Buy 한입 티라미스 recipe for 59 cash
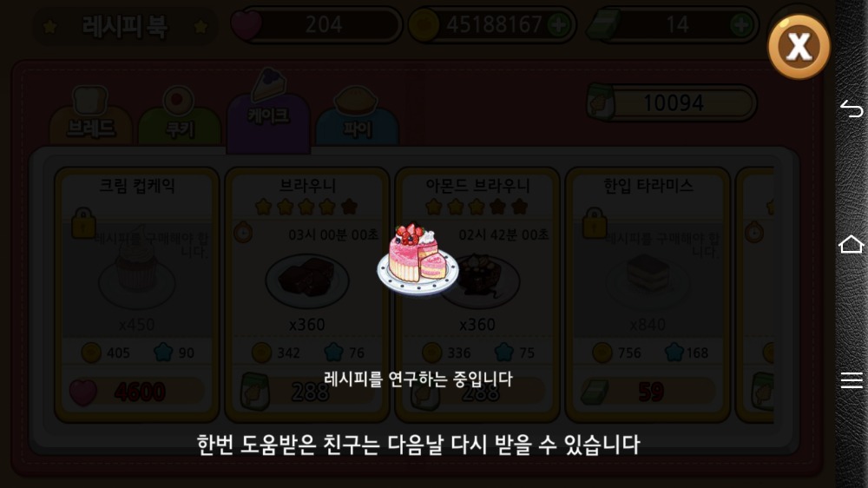 click(x=648, y=392)
